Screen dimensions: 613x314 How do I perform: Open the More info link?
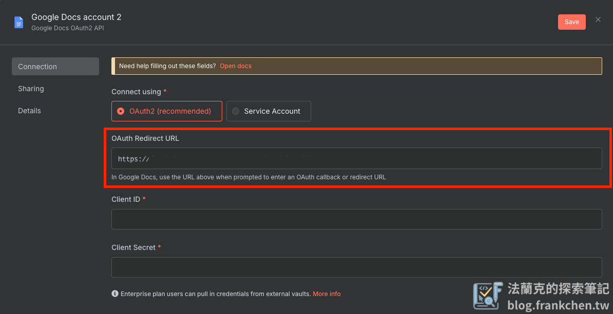tap(327, 294)
